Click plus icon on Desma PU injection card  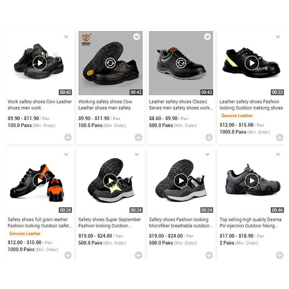pyautogui.click(x=280, y=255)
